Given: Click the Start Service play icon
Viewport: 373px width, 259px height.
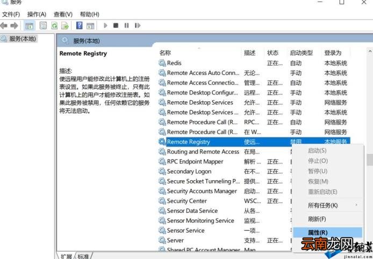Looking at the screenshot, I should (x=106, y=25).
